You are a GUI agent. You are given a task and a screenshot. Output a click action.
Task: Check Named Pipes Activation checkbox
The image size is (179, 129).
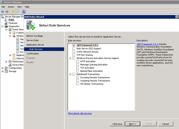tap(78, 71)
